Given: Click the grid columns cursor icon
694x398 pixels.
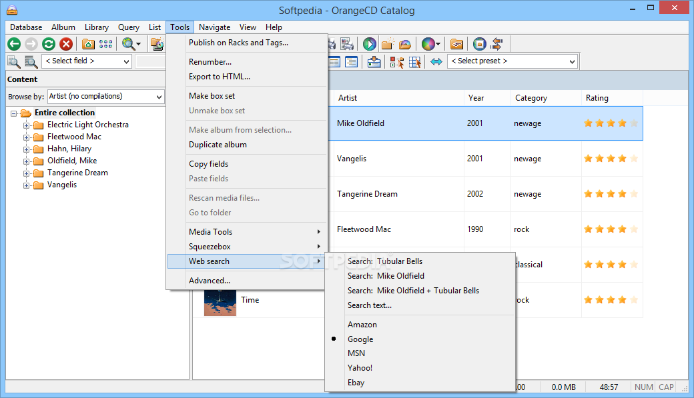Looking at the screenshot, I should [414, 62].
